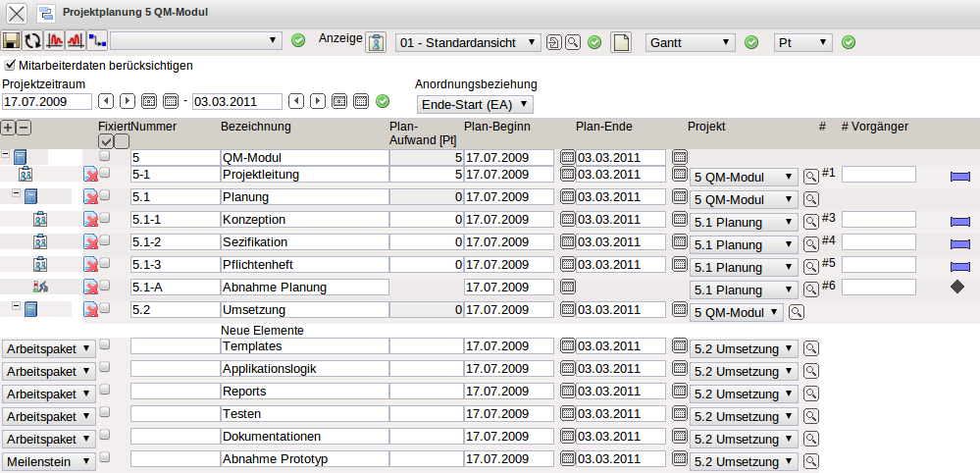Toggle the Mitarbeiterdaten berücksichtigen checkbox
Image resolution: width=980 pixels, height=473 pixels.
pos(10,66)
